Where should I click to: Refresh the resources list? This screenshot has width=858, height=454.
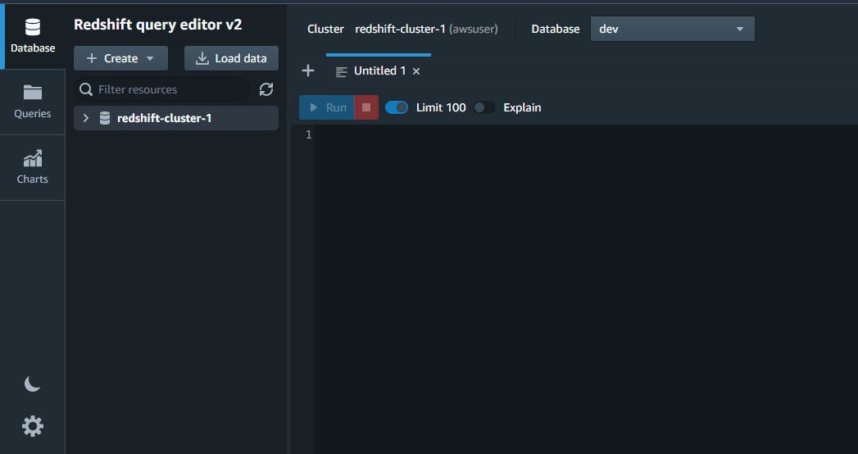pyautogui.click(x=266, y=89)
